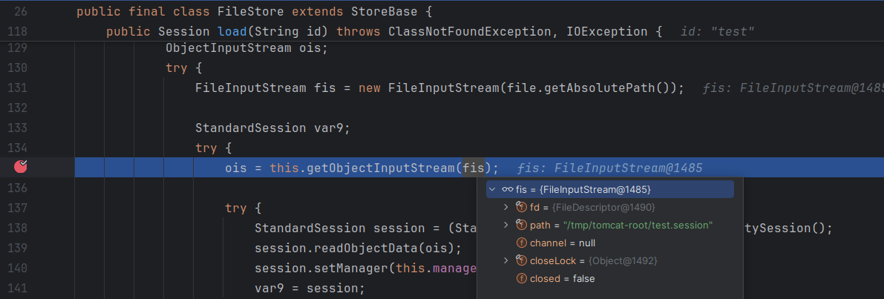This screenshot has width=884, height=299.
Task: Select the "/tmp/tomcat-root/test.session" path value
Action: [x=638, y=225]
